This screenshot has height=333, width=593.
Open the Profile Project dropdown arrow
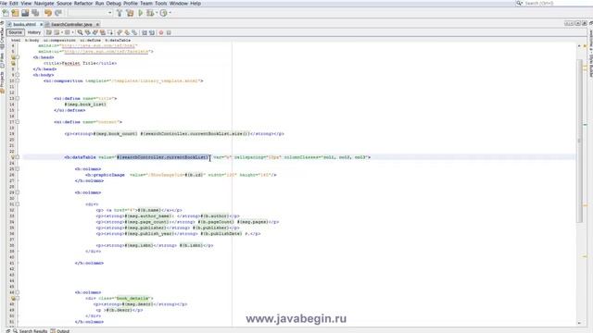tap(170, 13)
